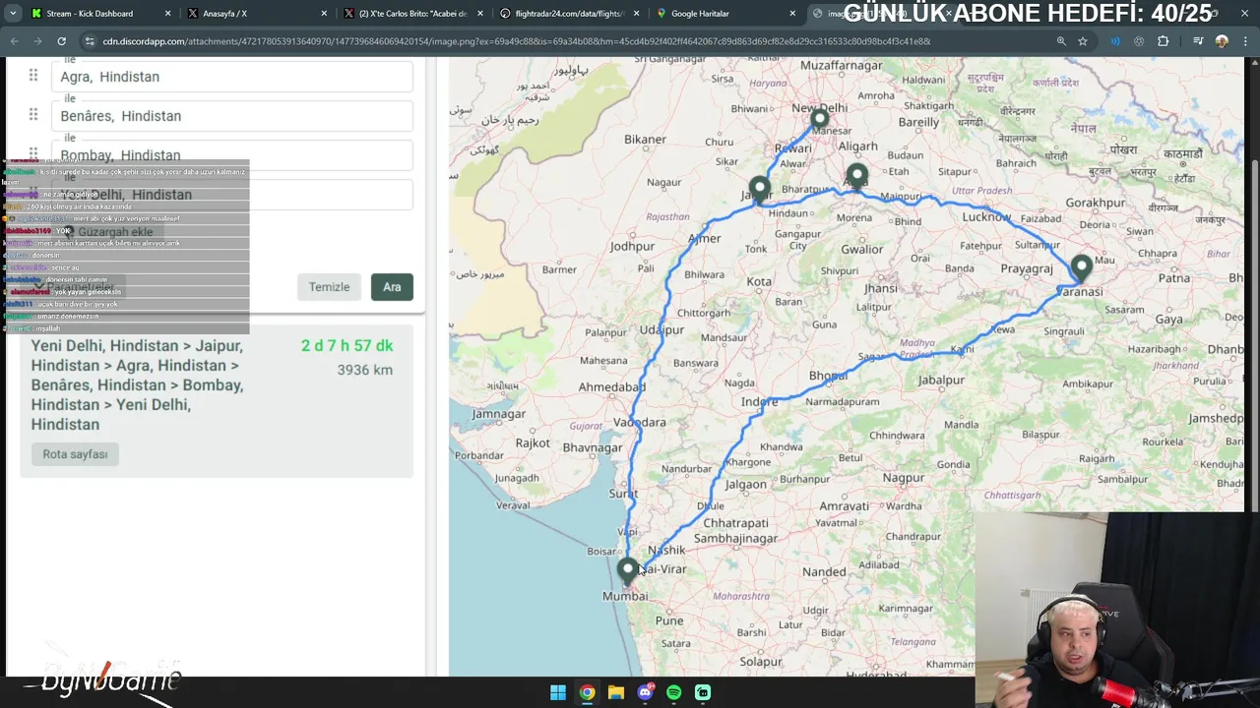The image size is (1260, 708).
Task: Click the Temizle button
Action: (329, 287)
